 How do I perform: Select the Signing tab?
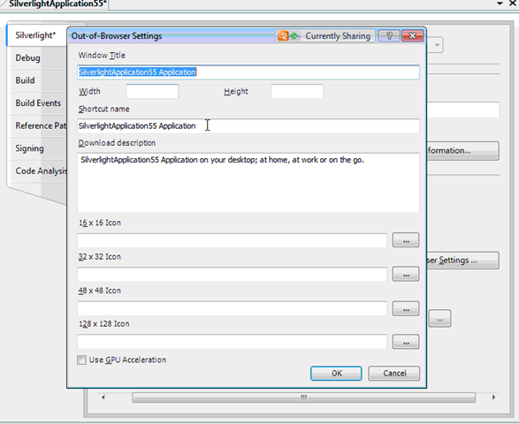coord(29,148)
